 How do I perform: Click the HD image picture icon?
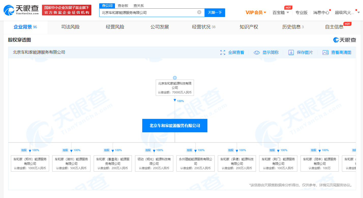pos(325,53)
